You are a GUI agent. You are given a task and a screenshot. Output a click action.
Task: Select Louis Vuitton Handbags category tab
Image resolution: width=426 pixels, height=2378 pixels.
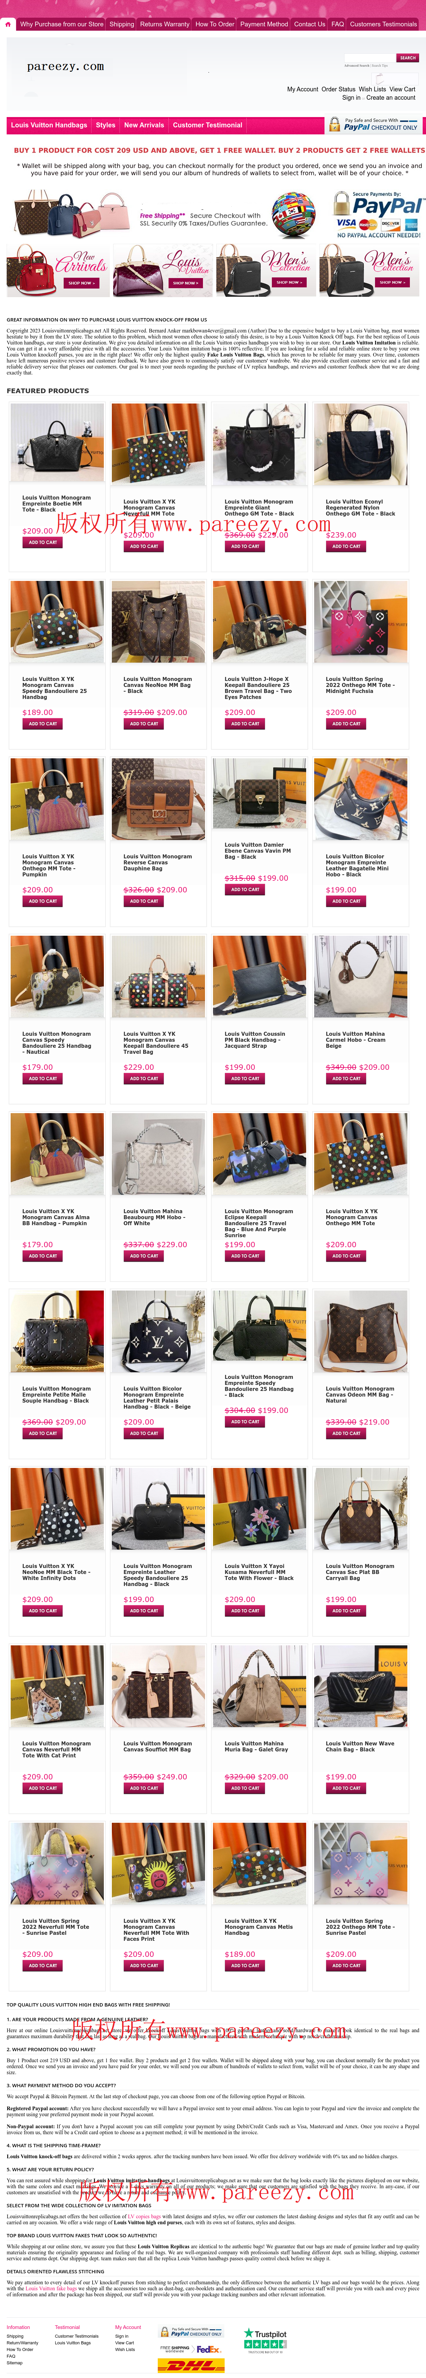49,125
